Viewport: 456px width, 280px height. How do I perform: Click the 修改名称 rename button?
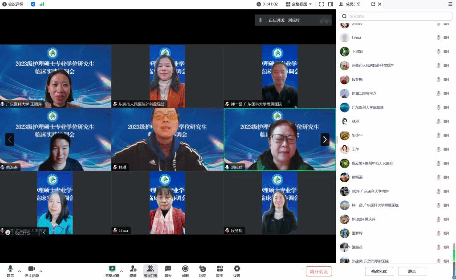379,271
